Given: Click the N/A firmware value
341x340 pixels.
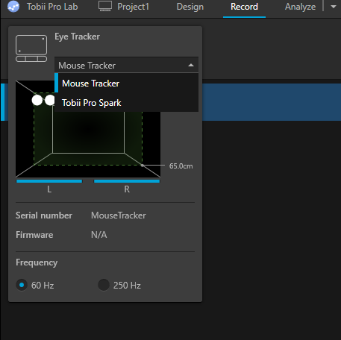Looking at the screenshot, I should 99,235.
